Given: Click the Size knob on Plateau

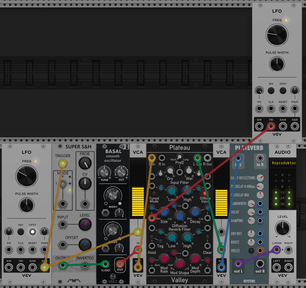Looking at the screenshot, I should [x=164, y=212].
